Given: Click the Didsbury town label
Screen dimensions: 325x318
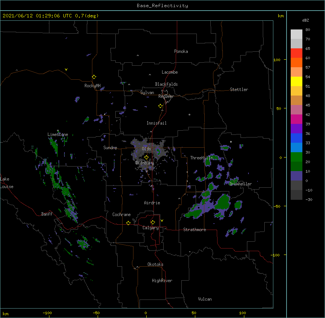Looking at the screenshot, I should point(144,163).
